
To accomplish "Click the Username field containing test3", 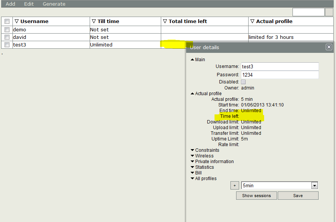I will [280, 66].
